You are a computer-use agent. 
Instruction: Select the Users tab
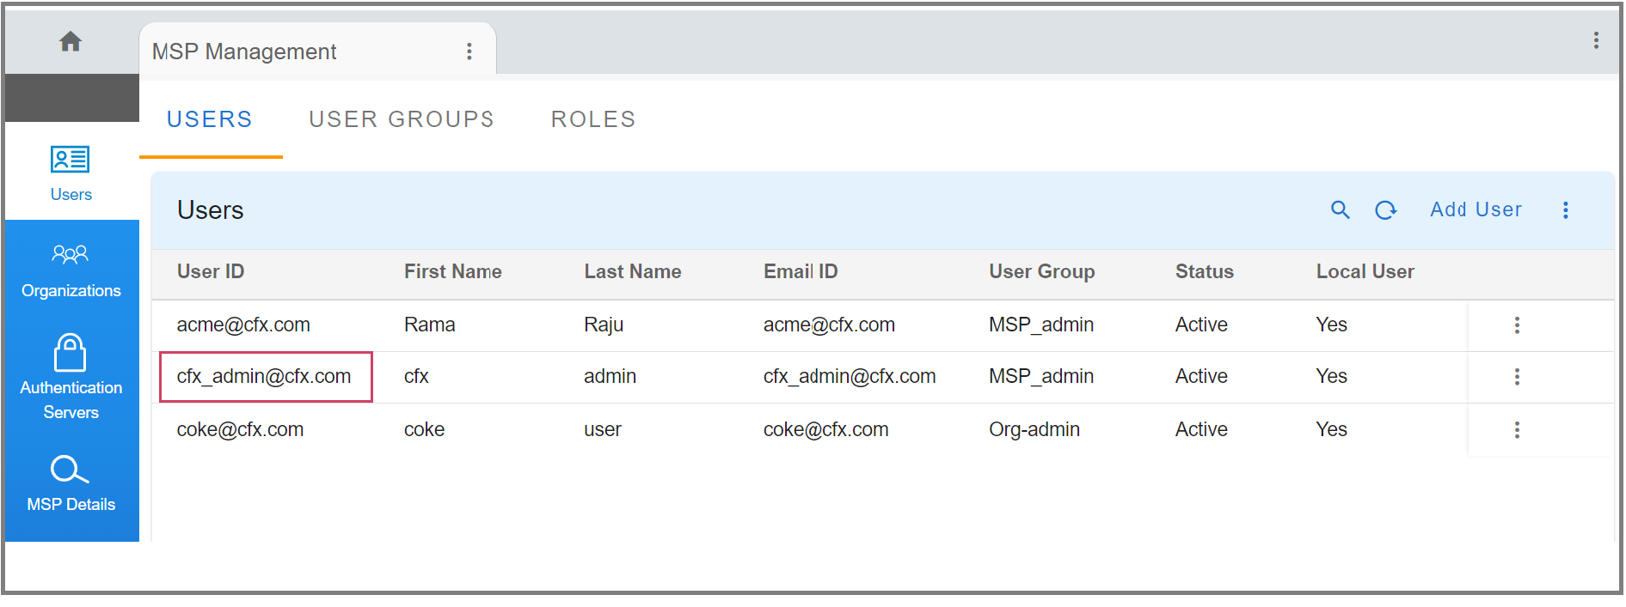coord(210,119)
